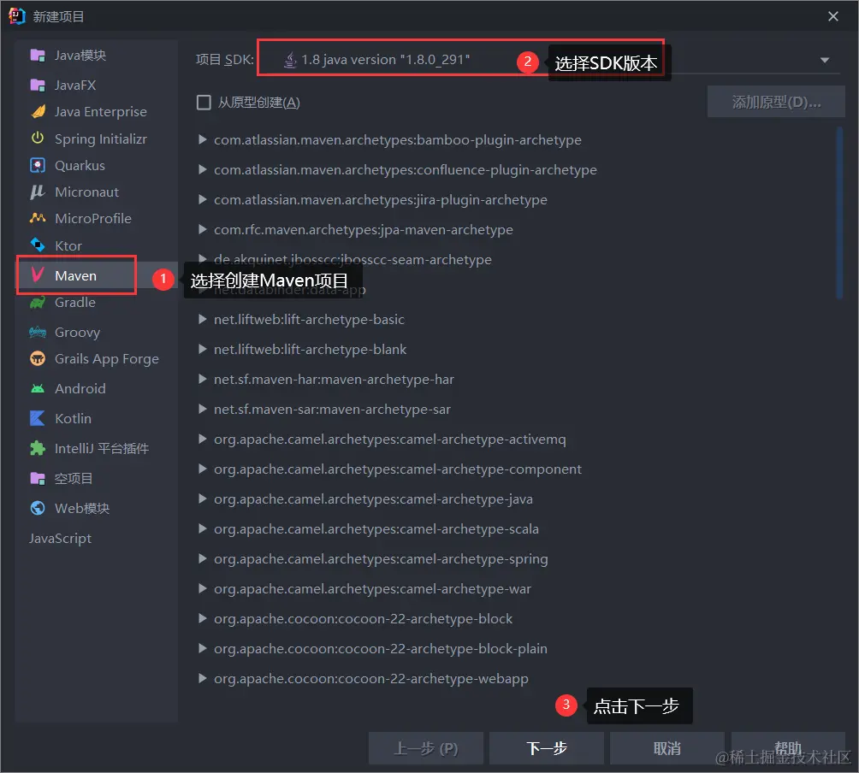Viewport: 859px width, 773px height.
Task: Expand maven-archetype-har node
Action: point(202,379)
